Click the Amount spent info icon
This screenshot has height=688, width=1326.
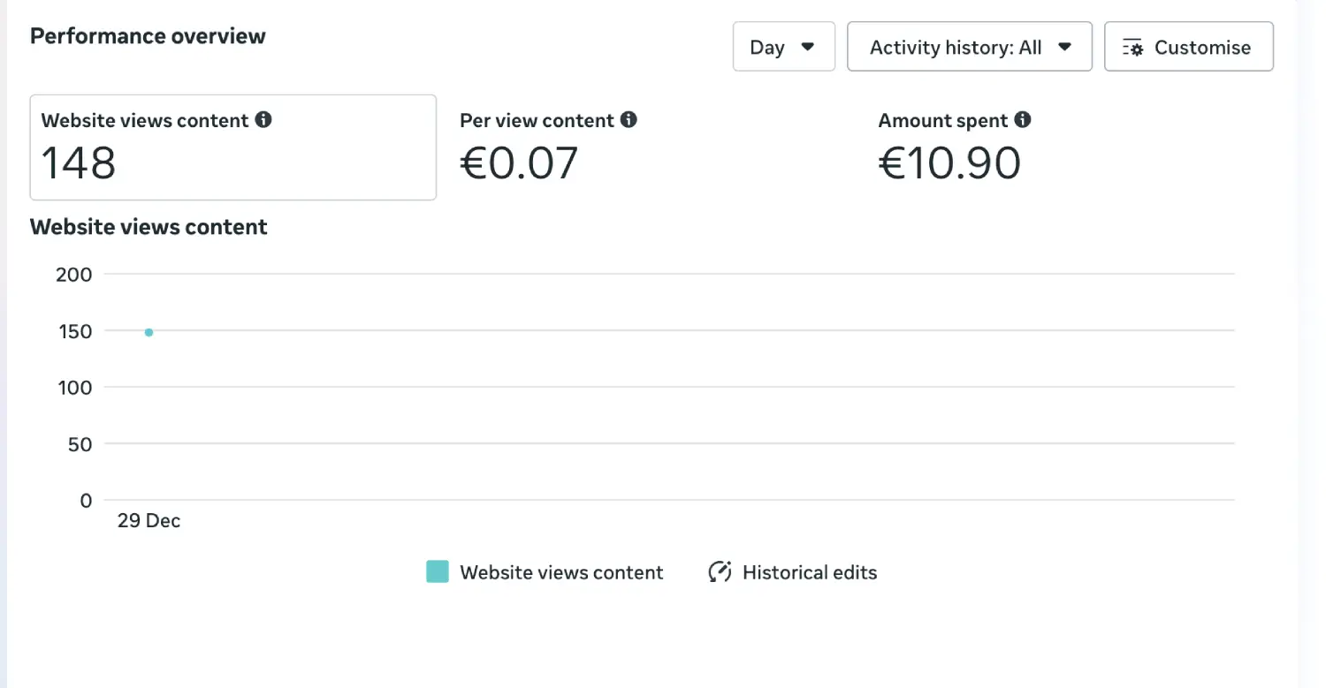pyautogui.click(x=1023, y=120)
